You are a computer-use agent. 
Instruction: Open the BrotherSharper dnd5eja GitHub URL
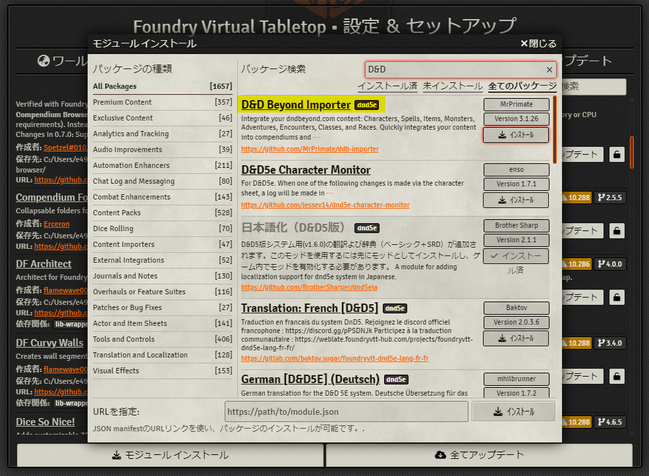point(309,287)
